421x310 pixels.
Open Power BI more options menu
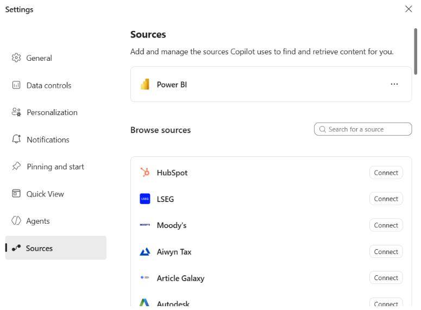point(394,84)
